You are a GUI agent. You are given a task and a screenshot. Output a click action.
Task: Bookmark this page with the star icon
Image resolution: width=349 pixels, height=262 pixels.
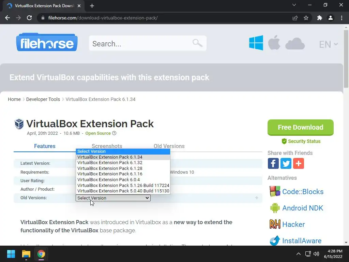pos(306,18)
